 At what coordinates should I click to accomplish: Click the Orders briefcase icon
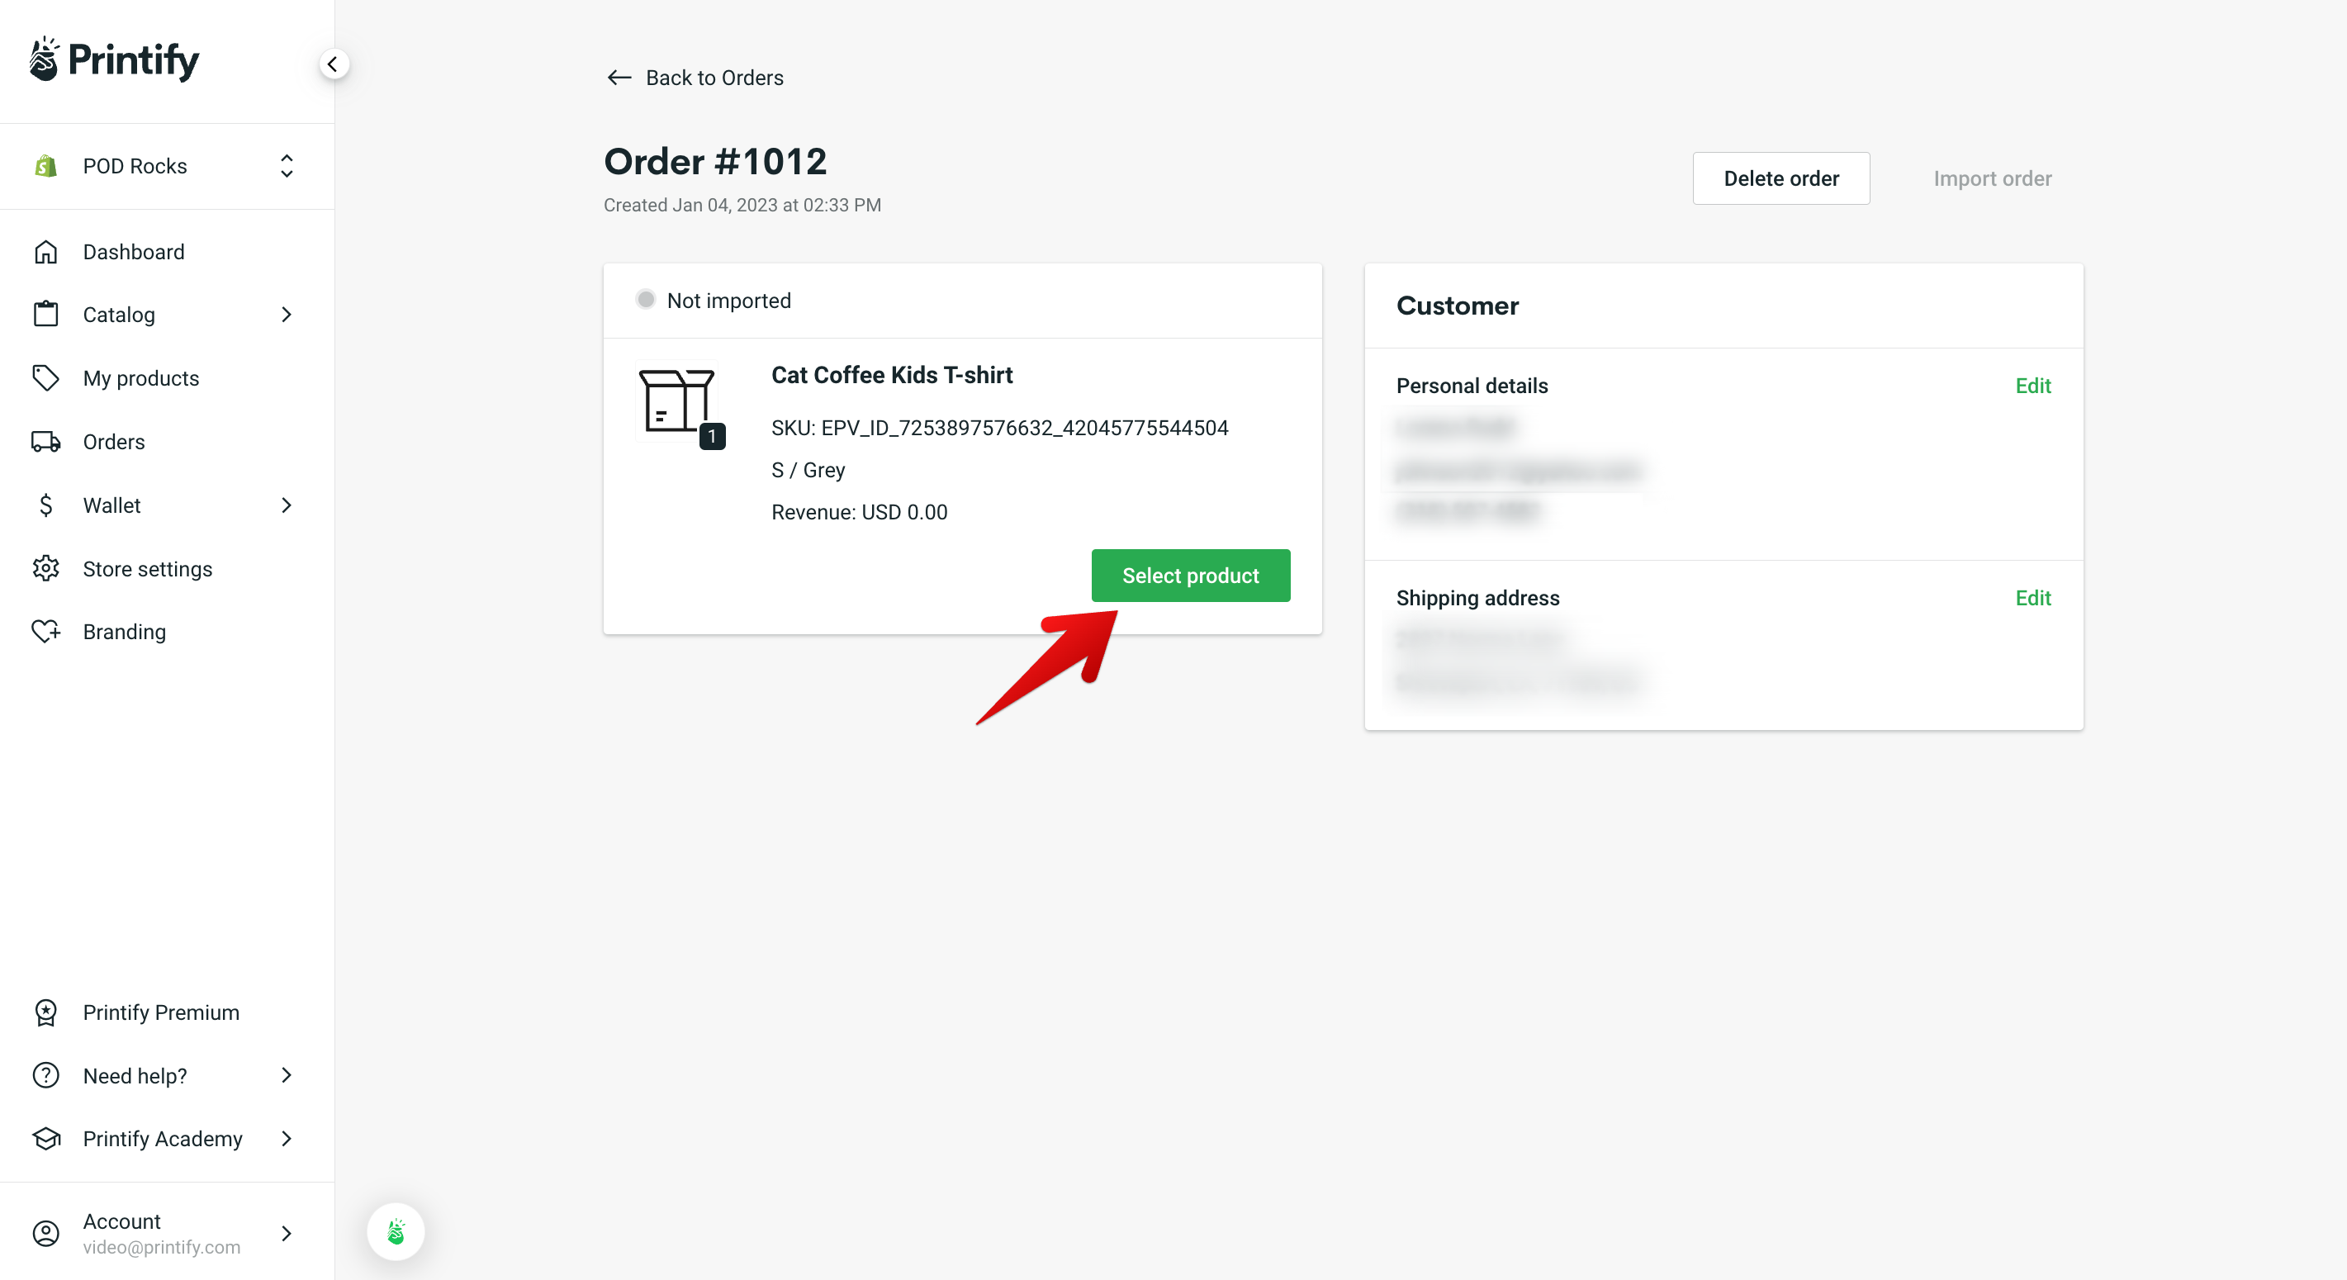pos(45,441)
